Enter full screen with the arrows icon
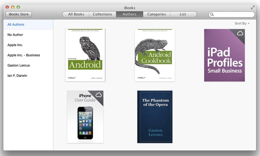Viewport: 260px width, 156px height. 253,7
